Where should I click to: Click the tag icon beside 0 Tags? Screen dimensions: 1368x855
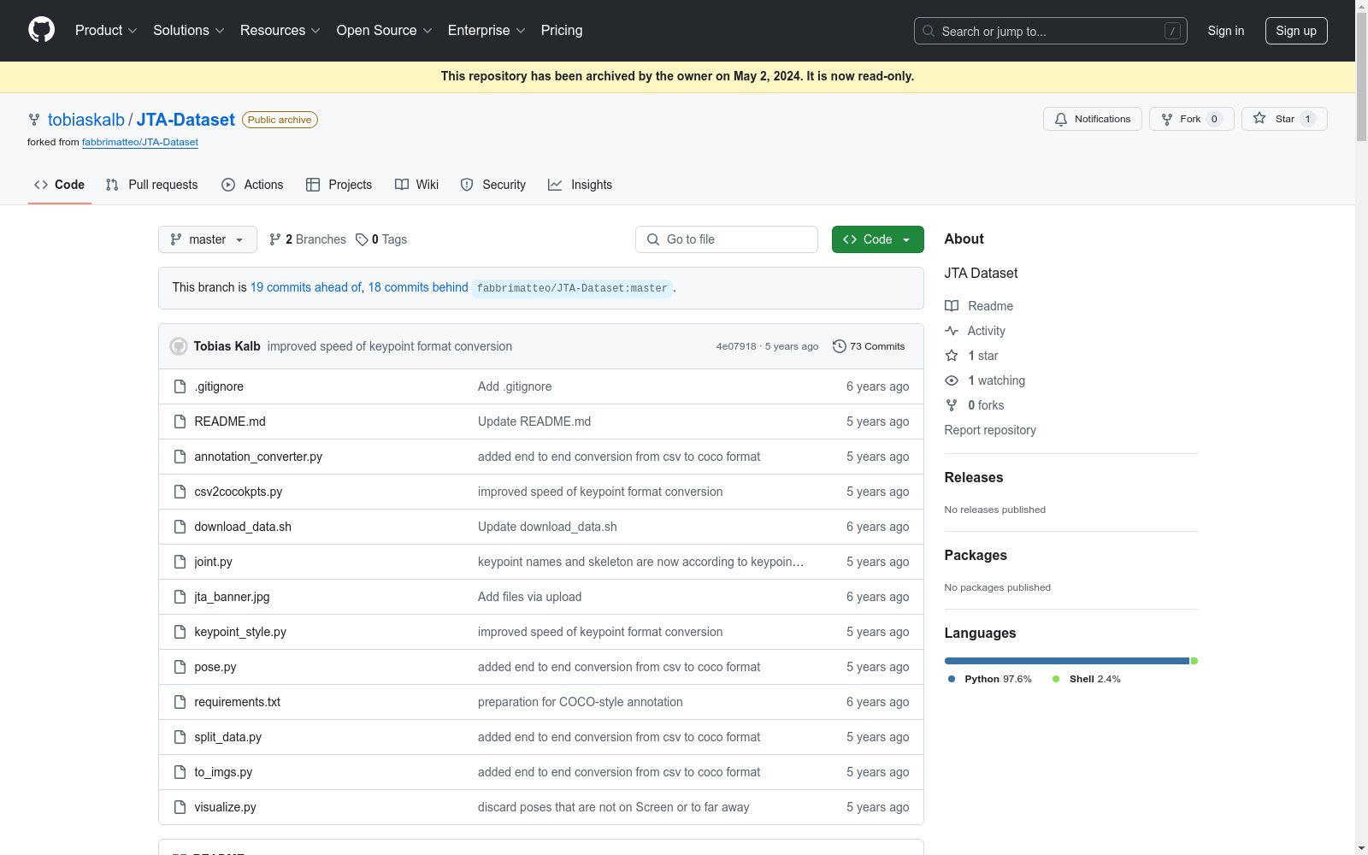(x=362, y=239)
